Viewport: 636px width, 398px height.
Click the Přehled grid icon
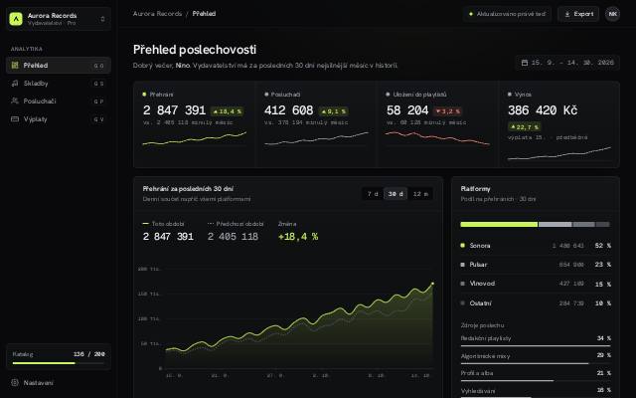click(x=15, y=66)
